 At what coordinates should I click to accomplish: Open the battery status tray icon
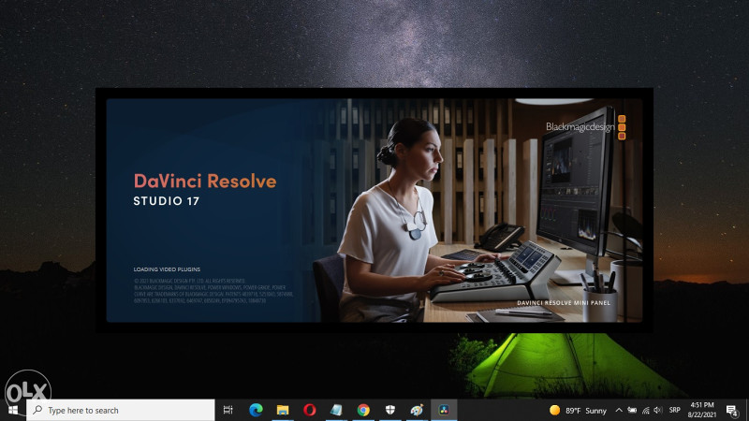tap(632, 410)
